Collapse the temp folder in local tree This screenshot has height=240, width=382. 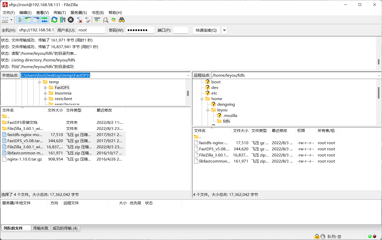click(x=40, y=82)
